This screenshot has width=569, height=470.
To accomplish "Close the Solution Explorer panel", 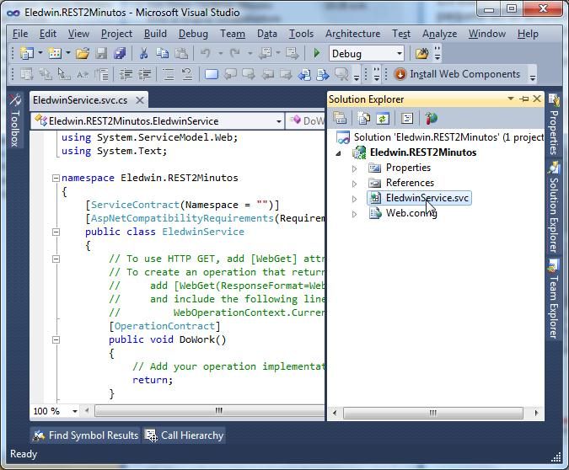I will click(537, 99).
